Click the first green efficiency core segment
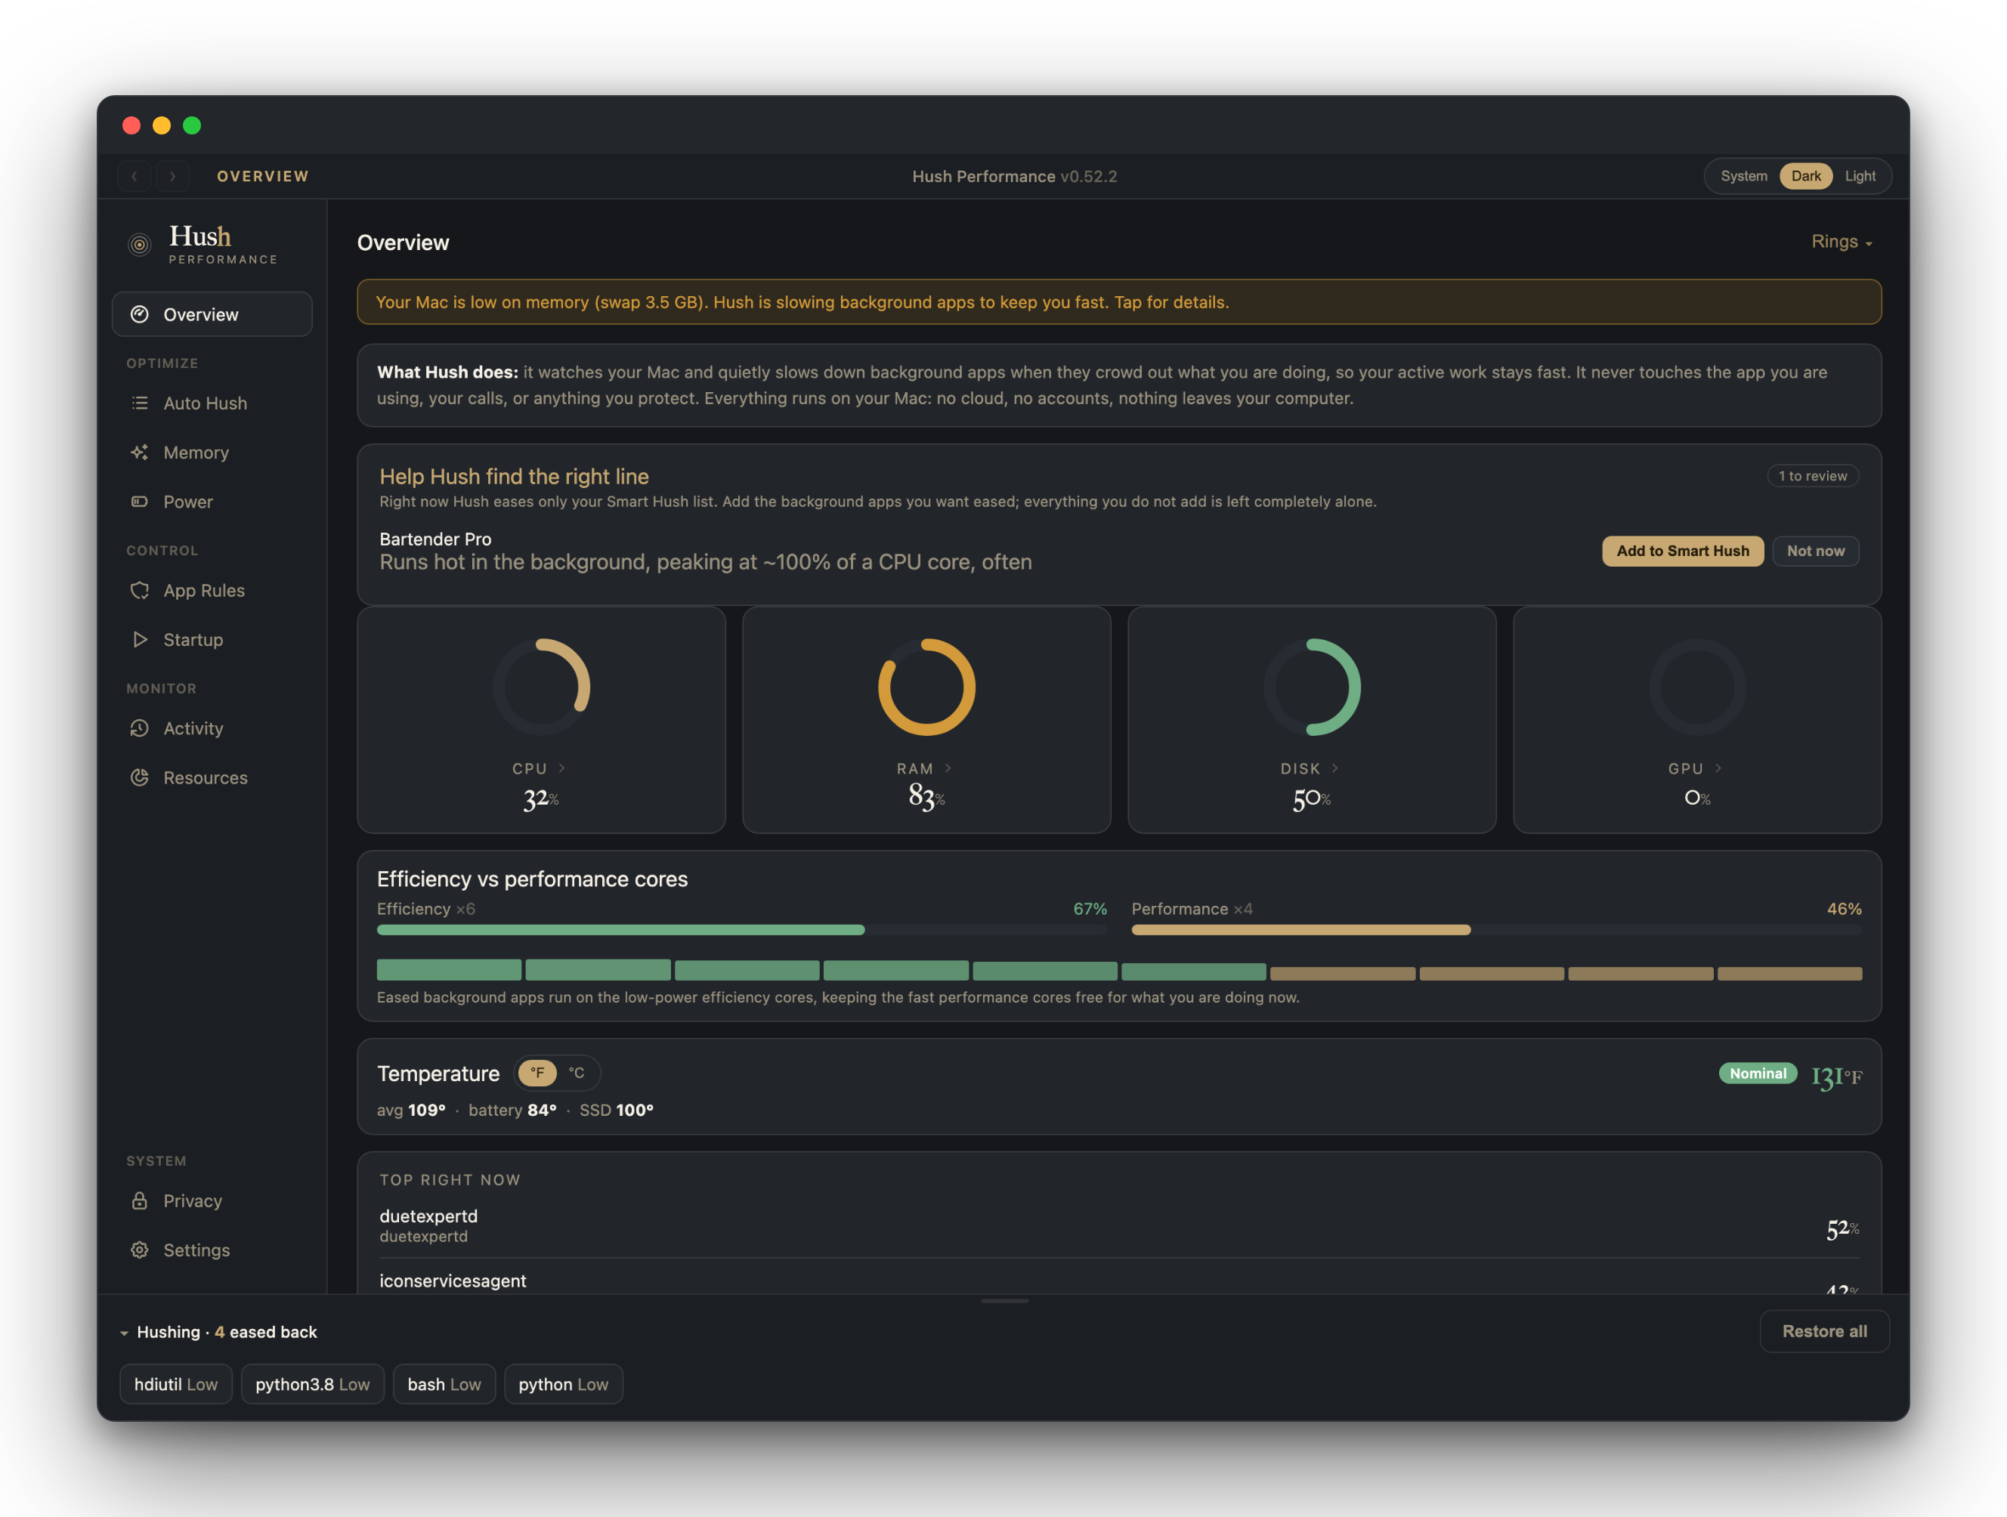 point(449,970)
